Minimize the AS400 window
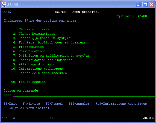This screenshot has width=156, height=123. tap(139, 5)
